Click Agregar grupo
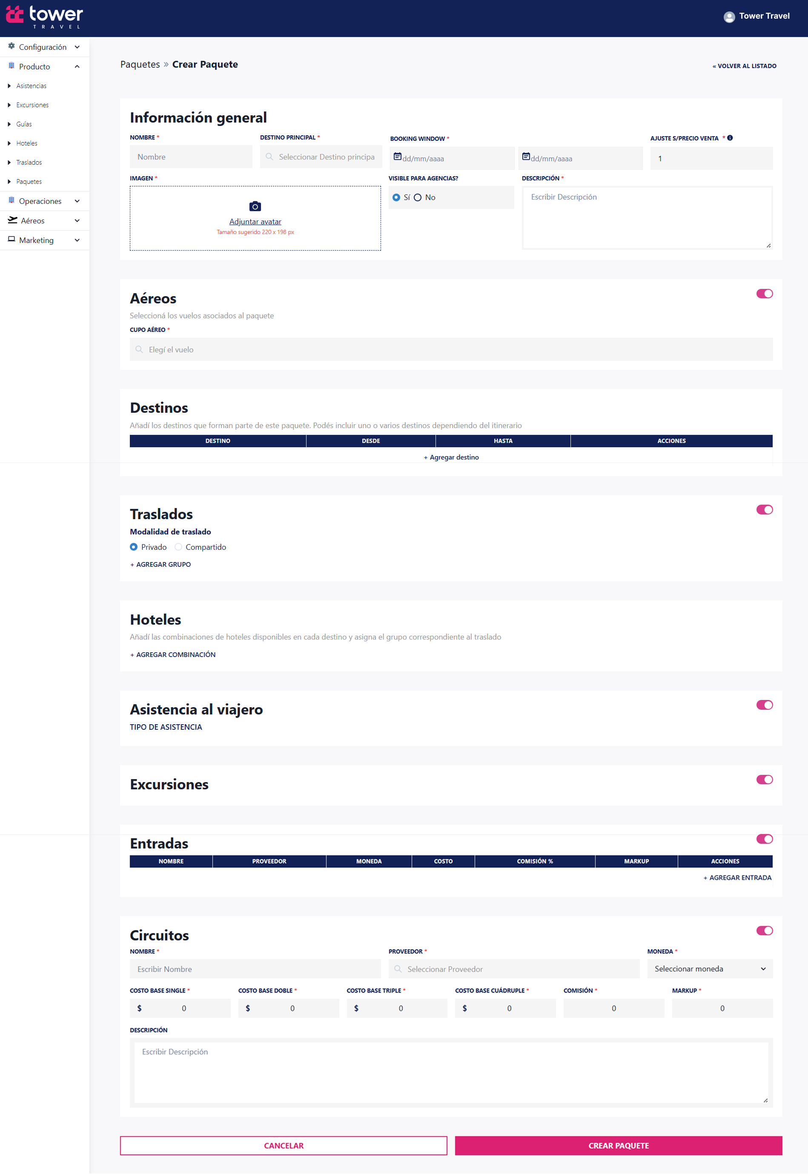Screen dimensions: 808x1174 coord(160,565)
